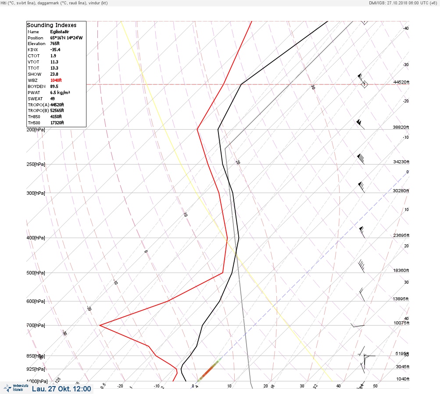Click the wind barb at 200 hPa

[x=360, y=124]
